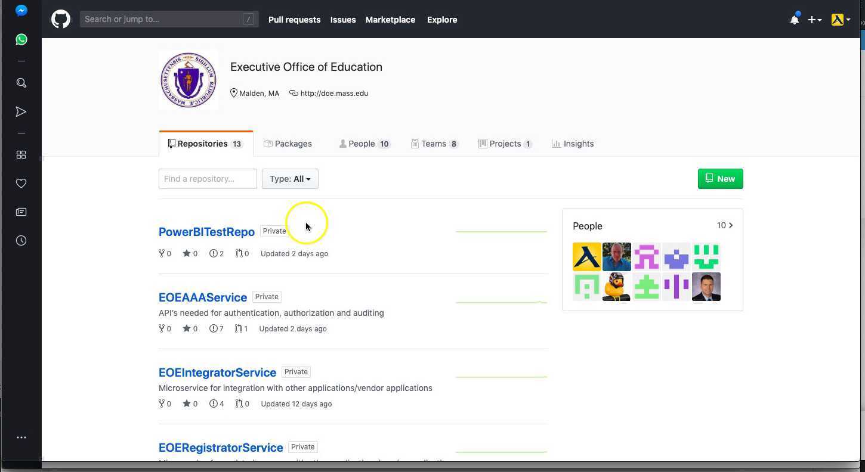Open the EOEIntegratorService repository
The width and height of the screenshot is (865, 472).
tap(217, 372)
